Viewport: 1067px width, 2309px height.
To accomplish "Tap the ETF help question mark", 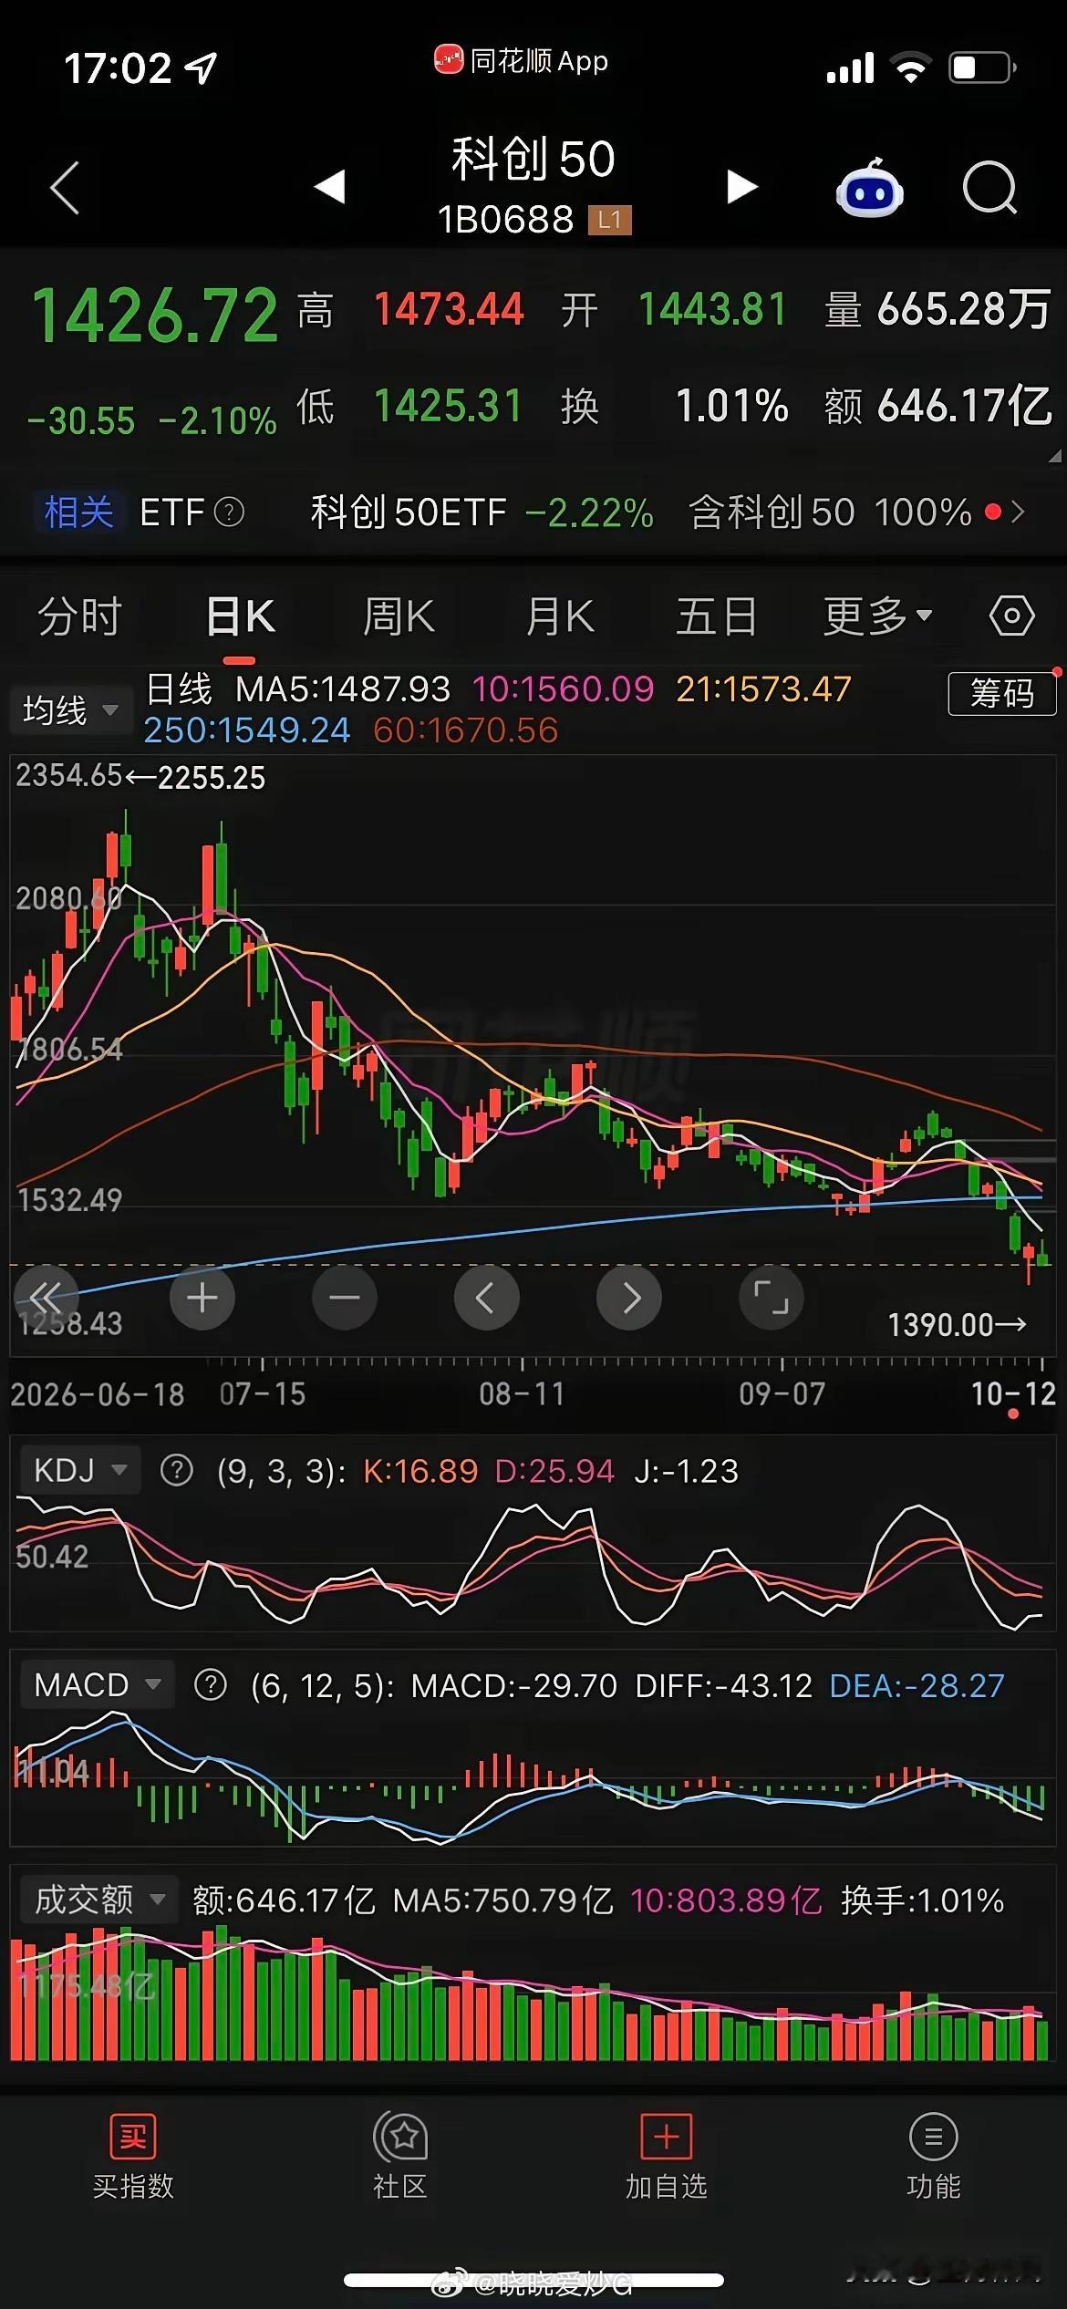I will pyautogui.click(x=229, y=513).
